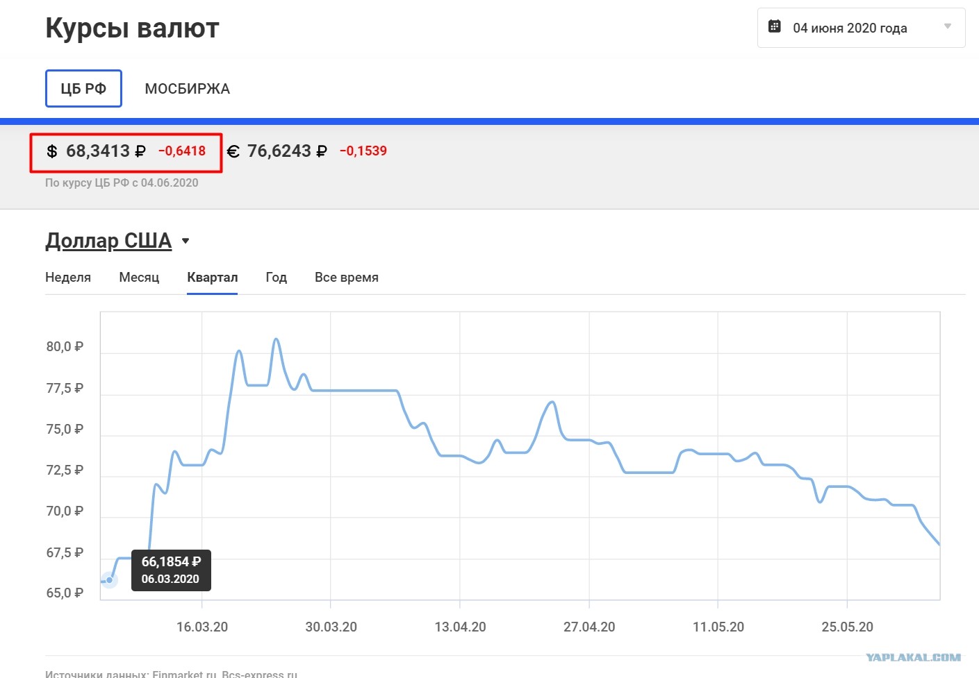Screen dimensions: 979x678
Task: Click the Курсы валют page heading
Action: (x=132, y=28)
